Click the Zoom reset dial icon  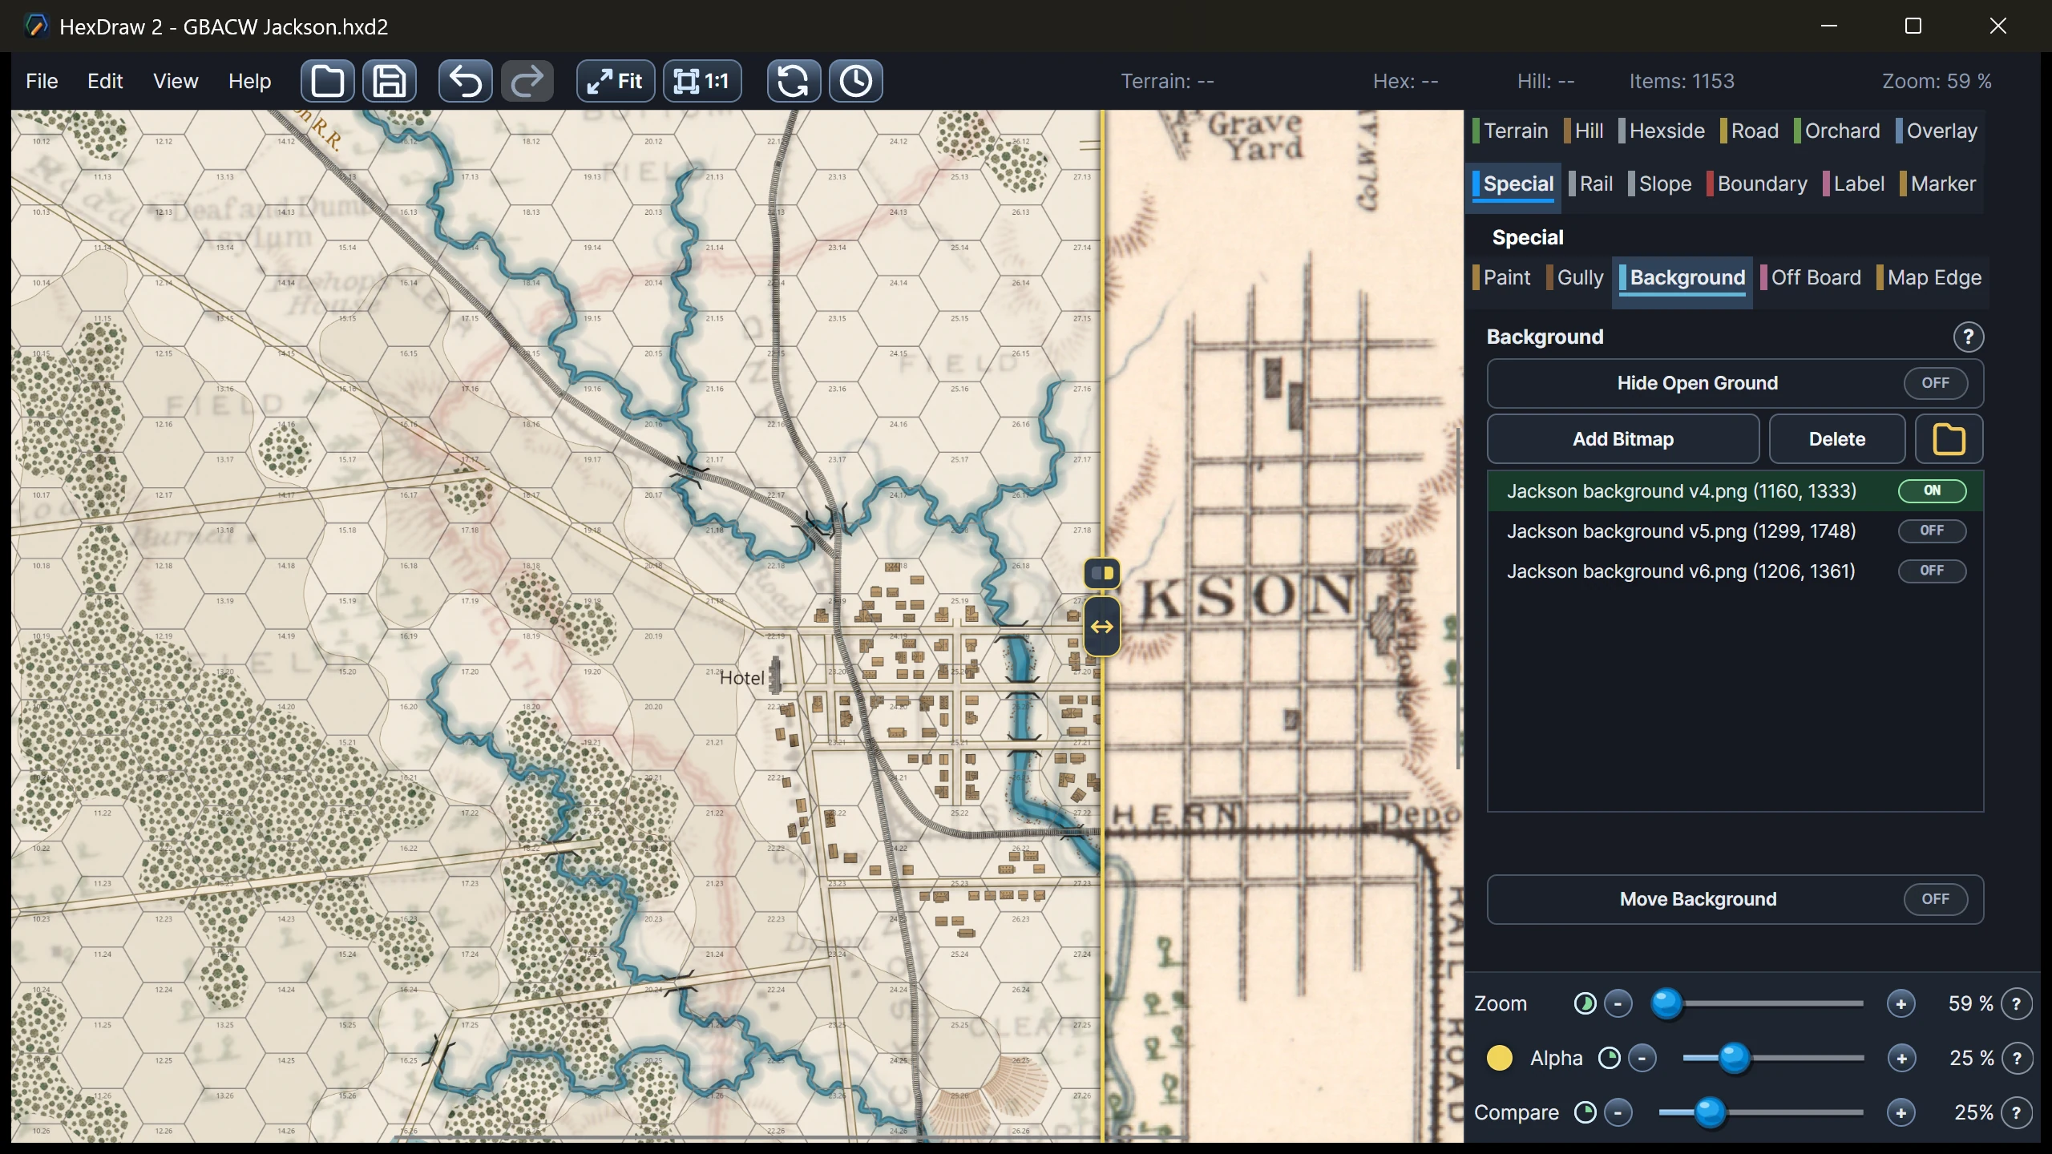click(x=1585, y=1003)
